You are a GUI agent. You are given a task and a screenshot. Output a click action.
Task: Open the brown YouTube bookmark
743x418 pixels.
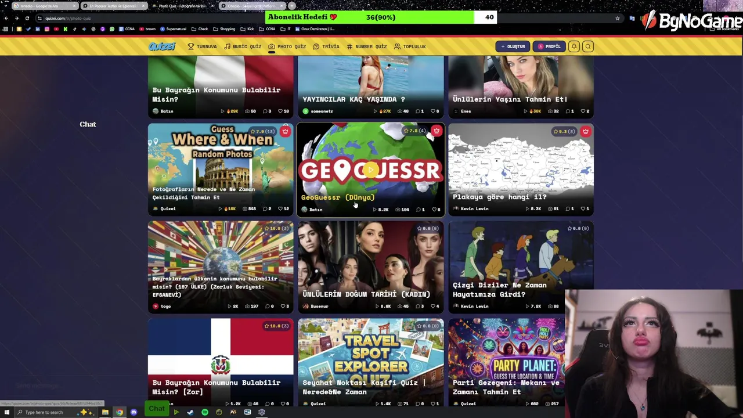click(x=148, y=29)
